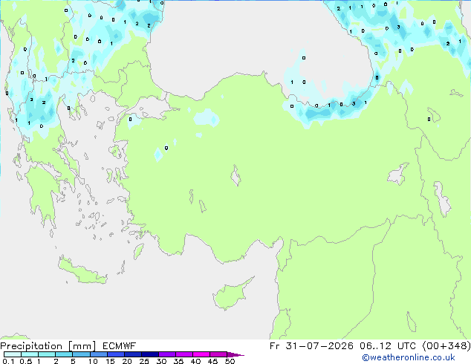The width and height of the screenshot is (471, 364).
Task: Click the island of Crete on map
Action: [x=82, y=271]
